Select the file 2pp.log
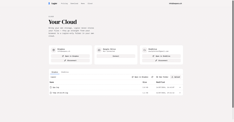The image size is (234, 122). point(56,87)
